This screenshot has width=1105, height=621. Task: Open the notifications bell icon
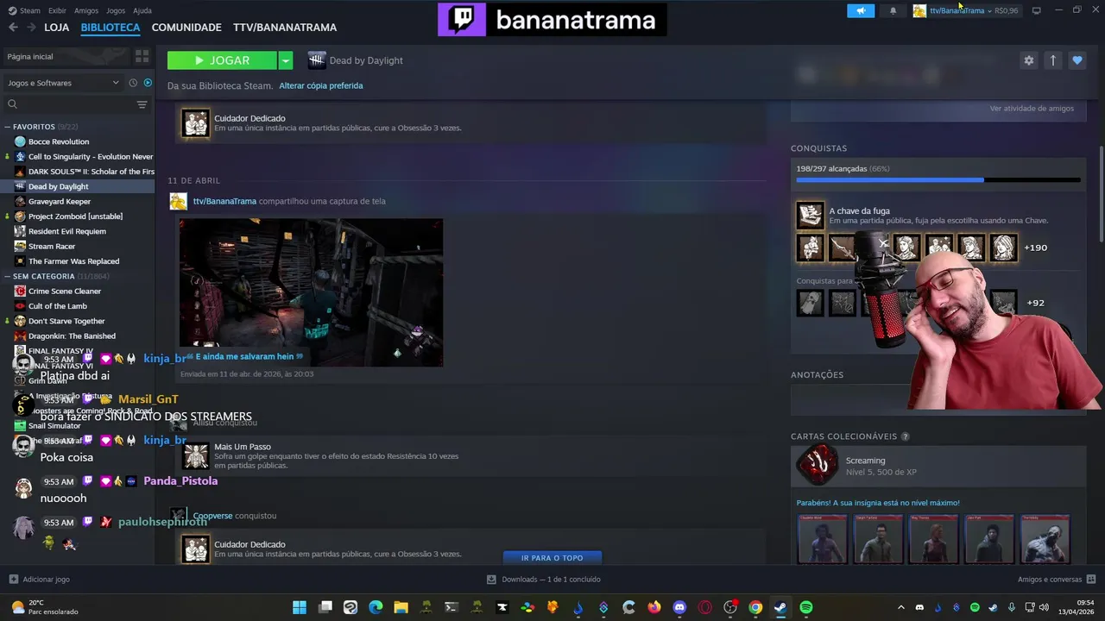893,10
